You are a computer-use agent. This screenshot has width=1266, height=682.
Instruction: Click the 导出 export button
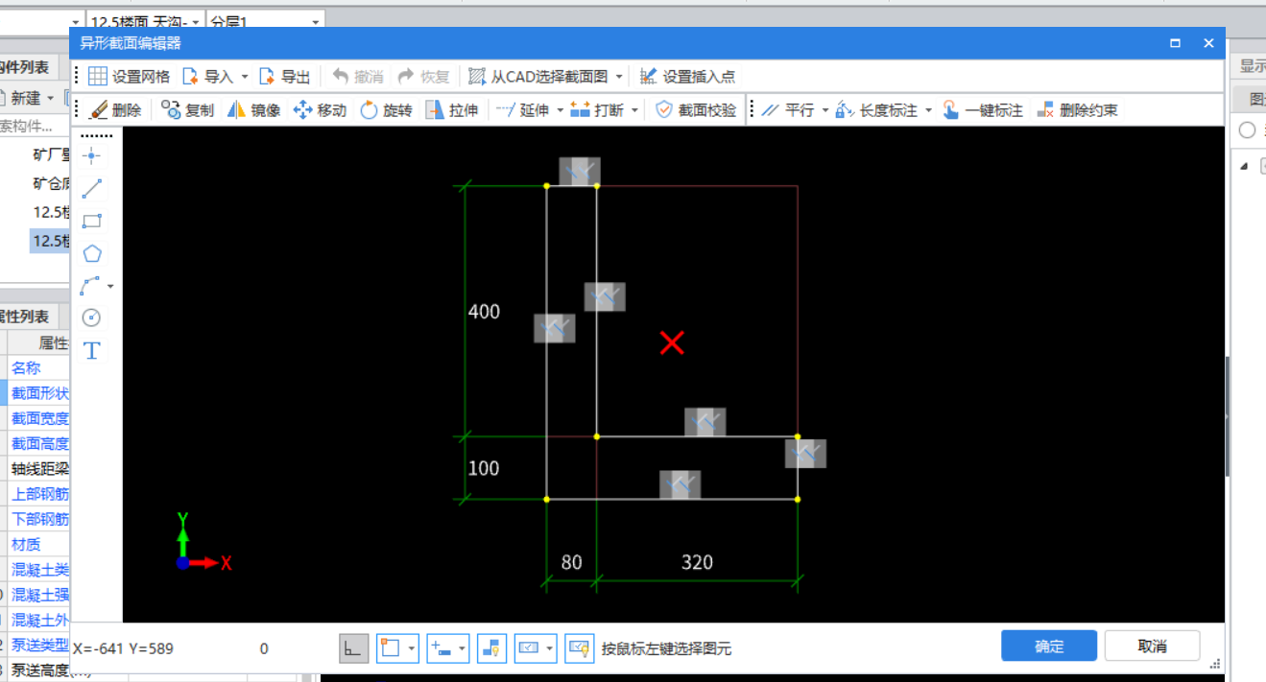click(x=284, y=77)
